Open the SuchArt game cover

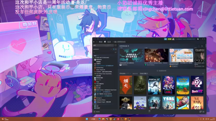tap(197, 85)
